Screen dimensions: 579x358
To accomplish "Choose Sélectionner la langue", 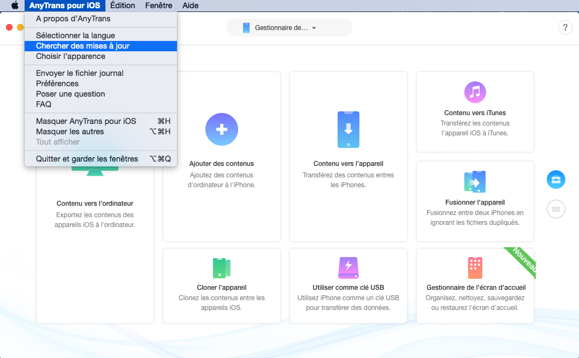I will [x=101, y=35].
